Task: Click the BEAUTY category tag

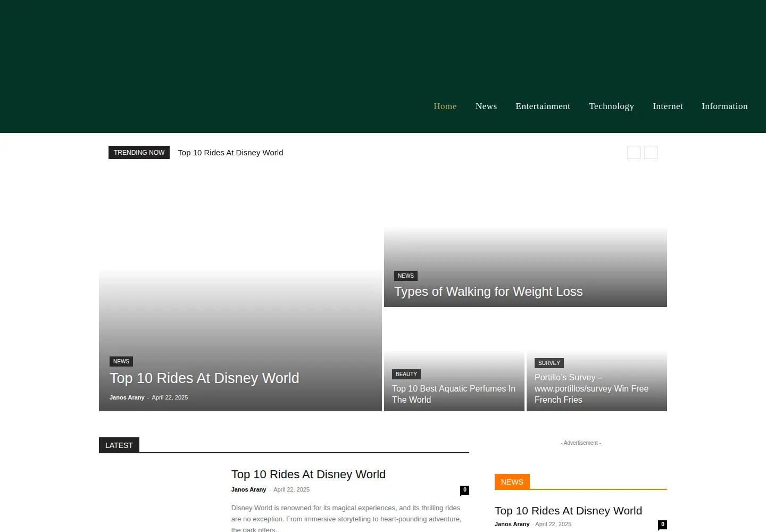Action: [406, 374]
